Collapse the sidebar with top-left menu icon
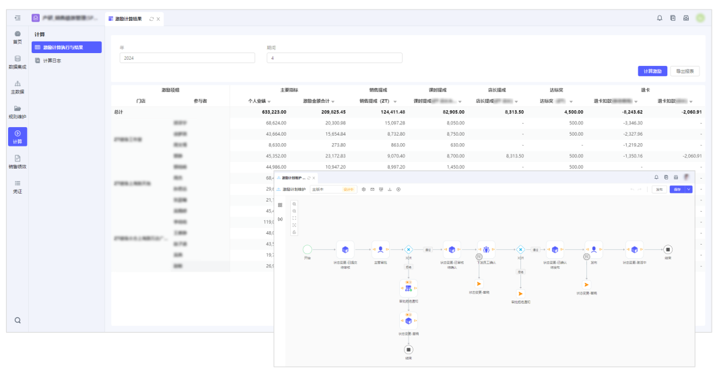This screenshot has height=373, width=719. coord(18,18)
